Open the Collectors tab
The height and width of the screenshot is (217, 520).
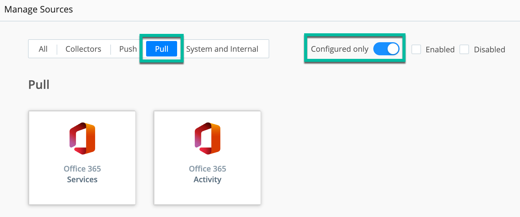83,49
